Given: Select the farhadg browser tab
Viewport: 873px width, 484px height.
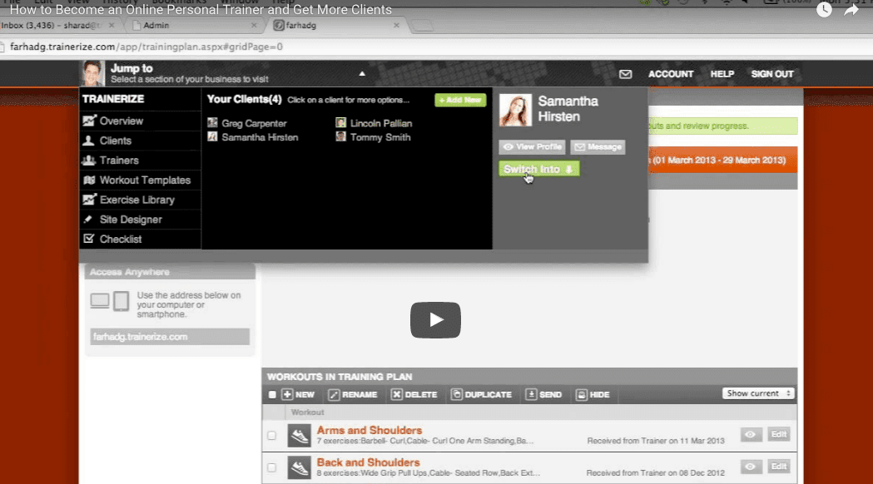Looking at the screenshot, I should click(x=336, y=26).
